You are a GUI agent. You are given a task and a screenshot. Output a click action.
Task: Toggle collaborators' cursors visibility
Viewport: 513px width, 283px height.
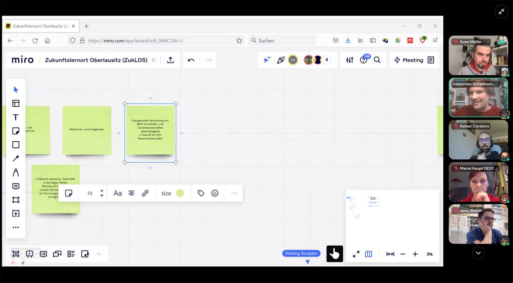click(268, 60)
